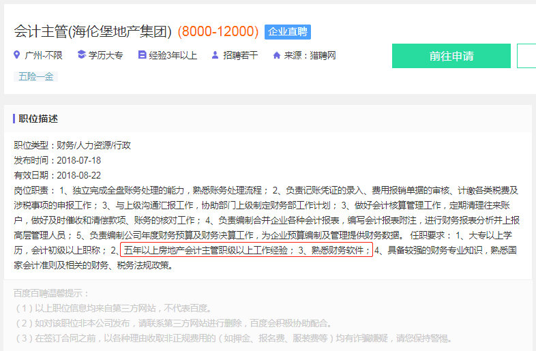
Task: Click the graduation cap icon beside 学历大专
Action: point(81,55)
